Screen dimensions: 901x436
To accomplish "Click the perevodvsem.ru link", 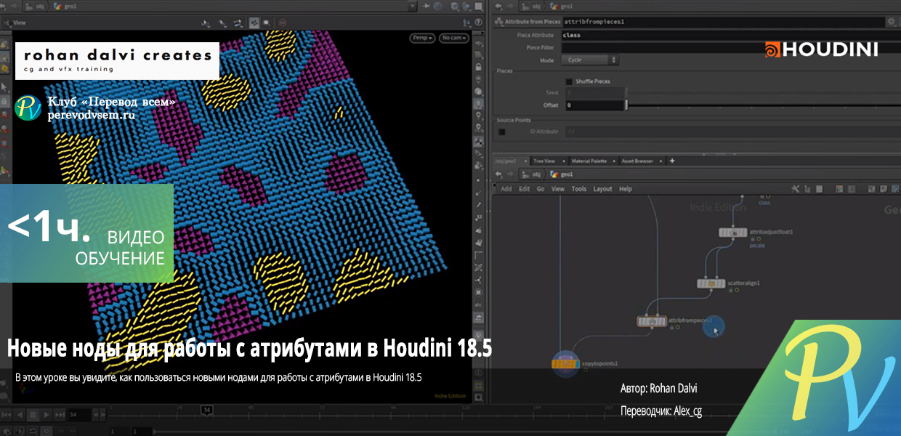I will tap(92, 115).
